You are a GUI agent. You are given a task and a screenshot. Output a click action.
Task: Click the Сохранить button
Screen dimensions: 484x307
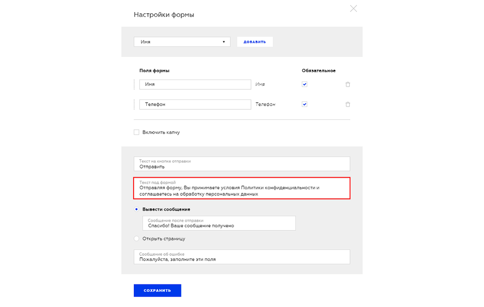click(x=157, y=290)
